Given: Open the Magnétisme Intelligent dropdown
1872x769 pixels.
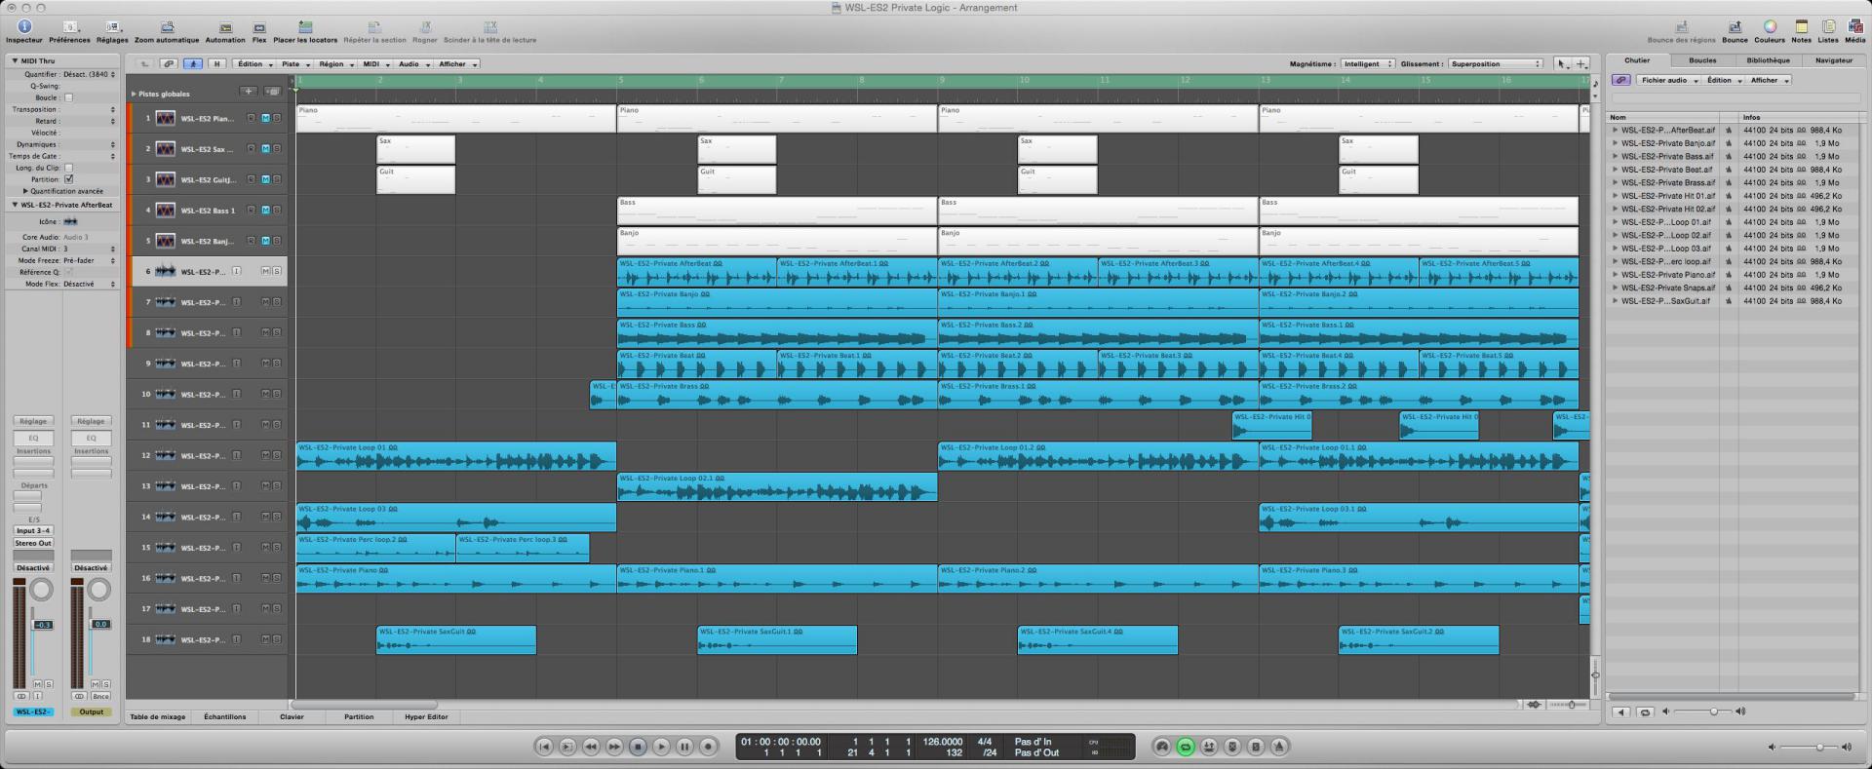Looking at the screenshot, I should point(1367,64).
